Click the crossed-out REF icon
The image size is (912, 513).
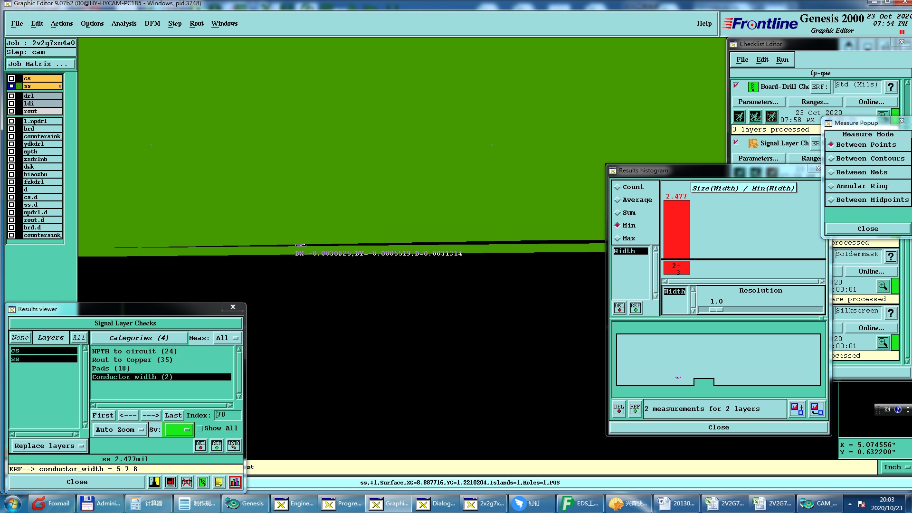pos(187,482)
